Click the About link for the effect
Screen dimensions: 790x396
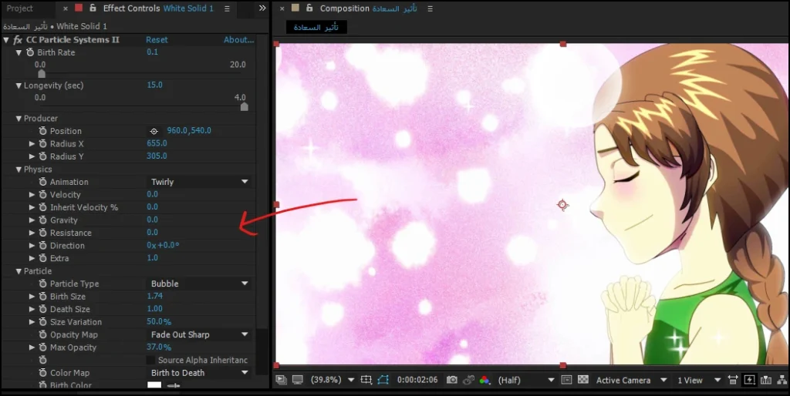click(x=239, y=40)
